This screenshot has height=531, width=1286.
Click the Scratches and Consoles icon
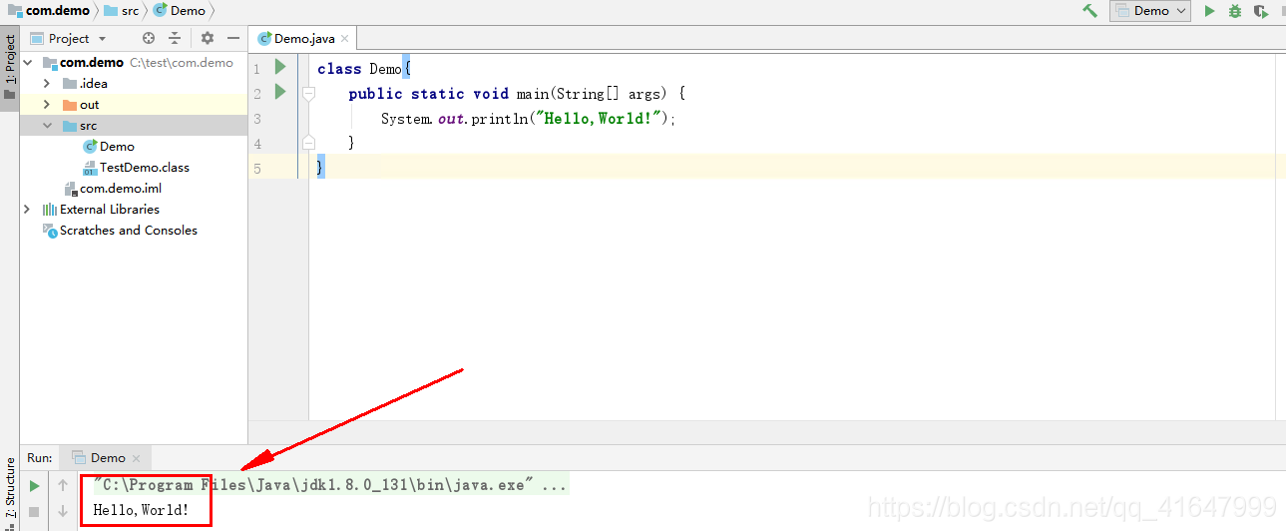(50, 231)
